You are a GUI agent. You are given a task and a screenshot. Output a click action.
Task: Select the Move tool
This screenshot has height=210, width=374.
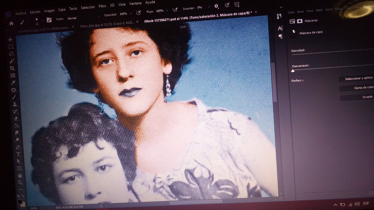(11, 40)
